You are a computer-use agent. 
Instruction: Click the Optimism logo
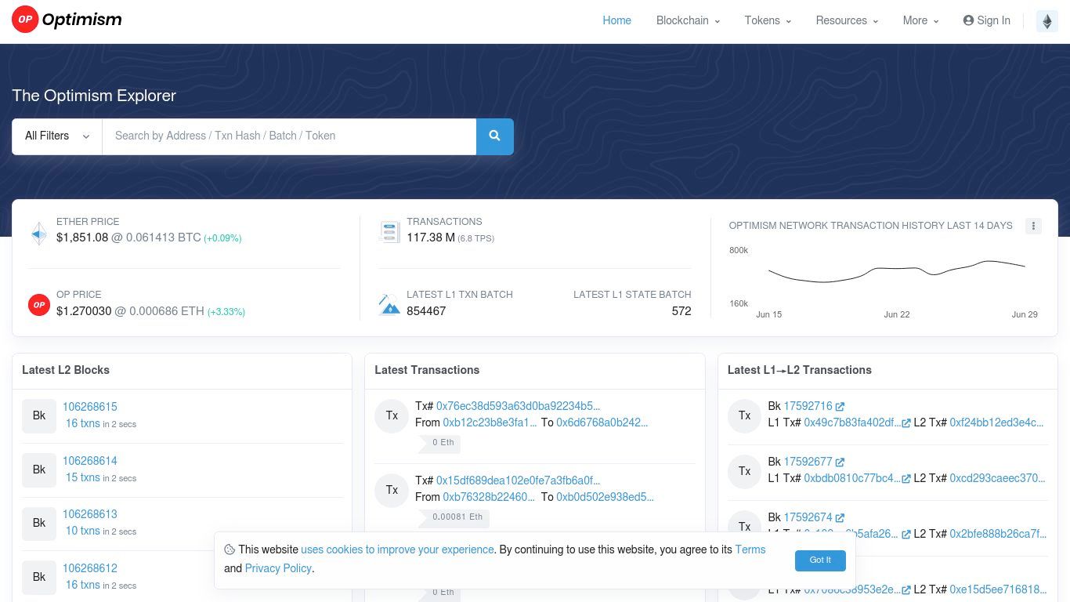click(67, 20)
